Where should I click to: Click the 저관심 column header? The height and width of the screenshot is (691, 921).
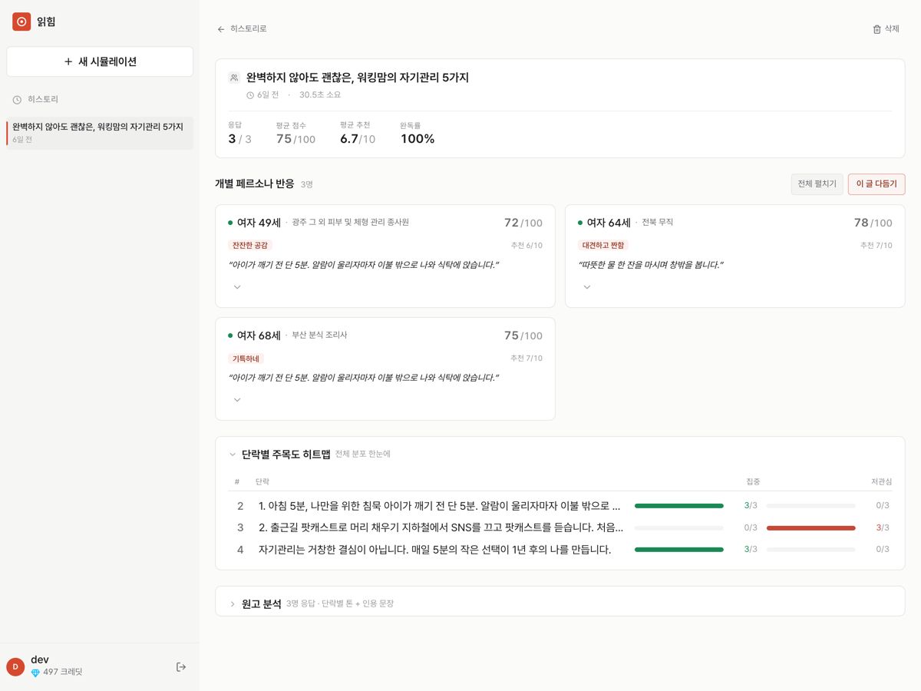point(881,482)
